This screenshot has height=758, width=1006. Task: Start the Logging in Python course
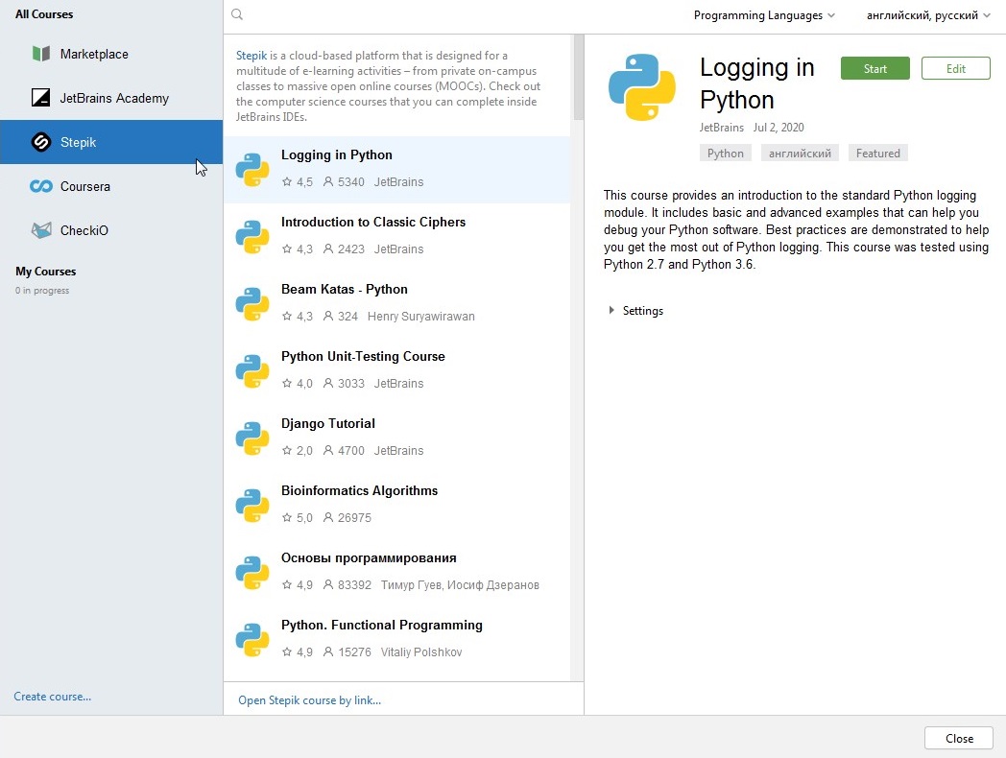[x=875, y=69]
